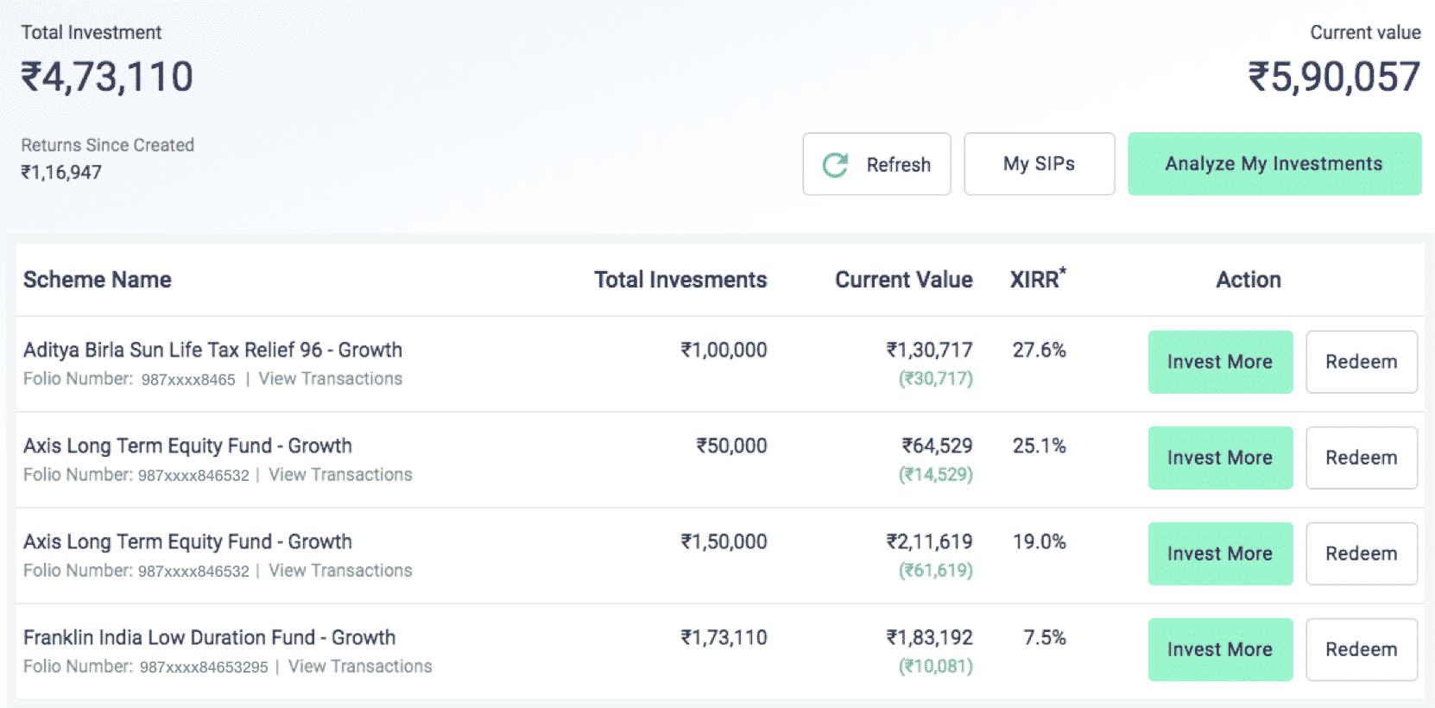Click the ₹1,73,110 investment cell
Viewport: 1435px width, 708px height.
click(x=724, y=637)
